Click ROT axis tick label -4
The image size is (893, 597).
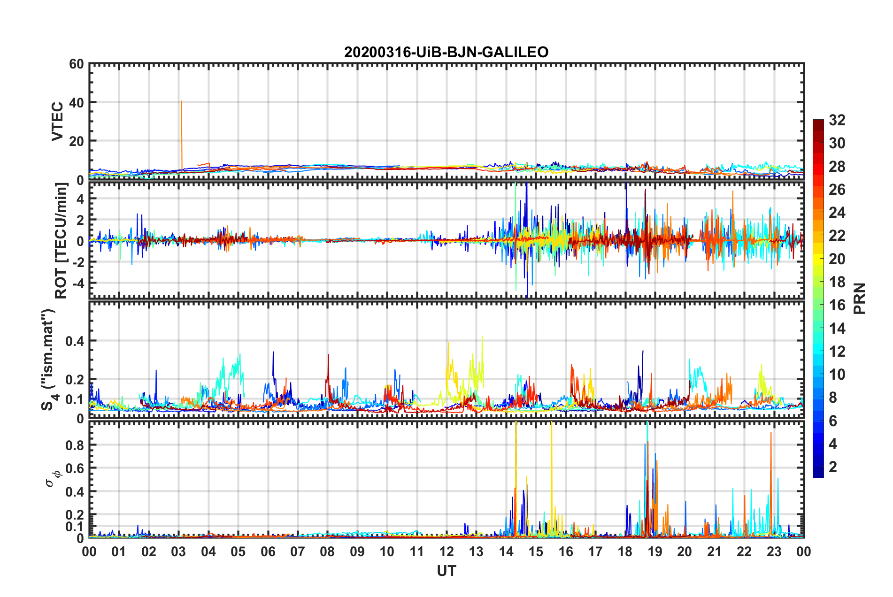pyautogui.click(x=77, y=283)
